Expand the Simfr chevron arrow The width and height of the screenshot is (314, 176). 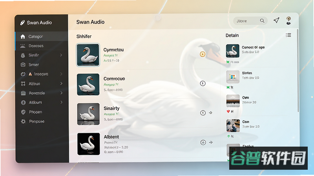61,55
